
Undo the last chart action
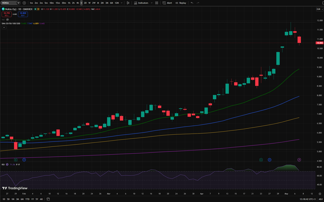[192, 3]
